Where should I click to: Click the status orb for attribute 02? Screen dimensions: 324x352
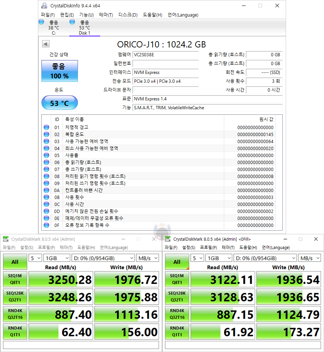pos(46,135)
